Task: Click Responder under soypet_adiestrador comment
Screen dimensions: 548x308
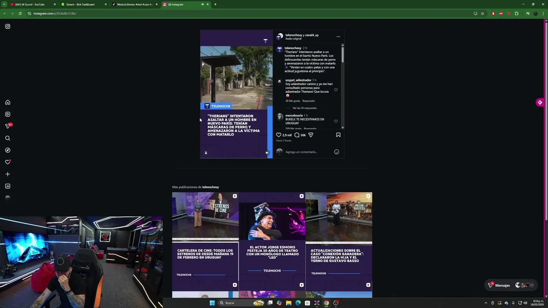Action: 308,101
